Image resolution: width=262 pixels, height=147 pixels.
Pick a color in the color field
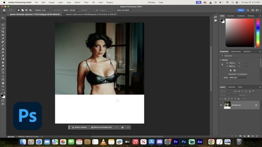click(x=240, y=33)
